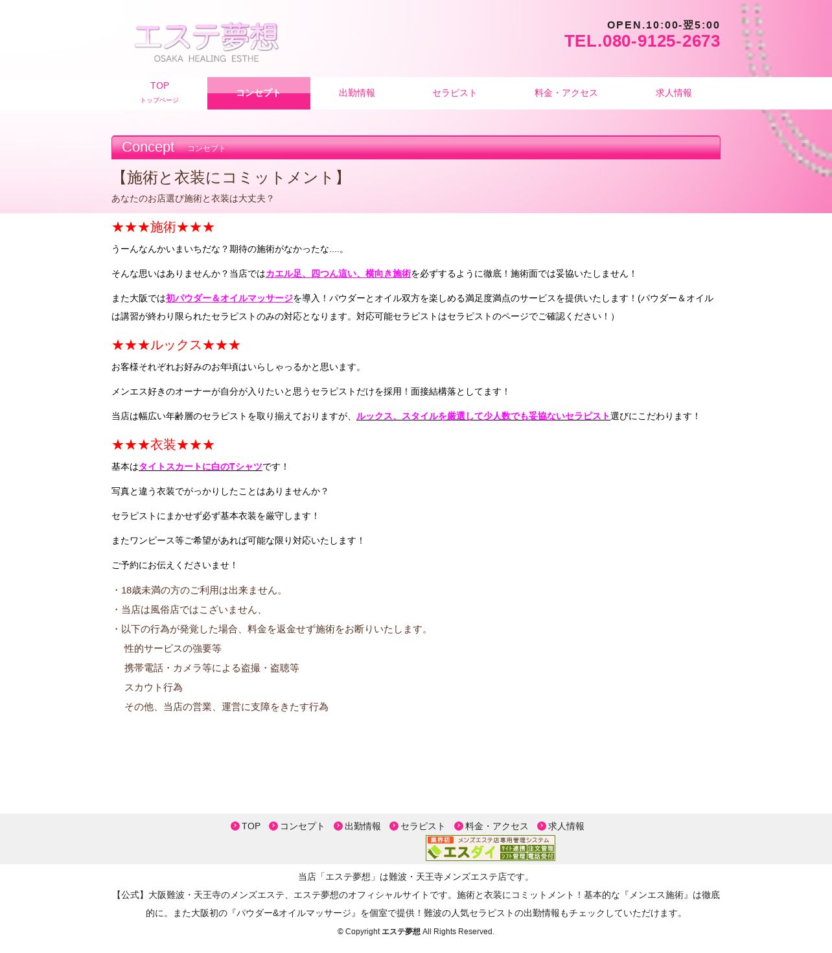Click the タイトスカートに白のTシャツ highlighted text
This screenshot has height=953, width=832.
point(200,467)
